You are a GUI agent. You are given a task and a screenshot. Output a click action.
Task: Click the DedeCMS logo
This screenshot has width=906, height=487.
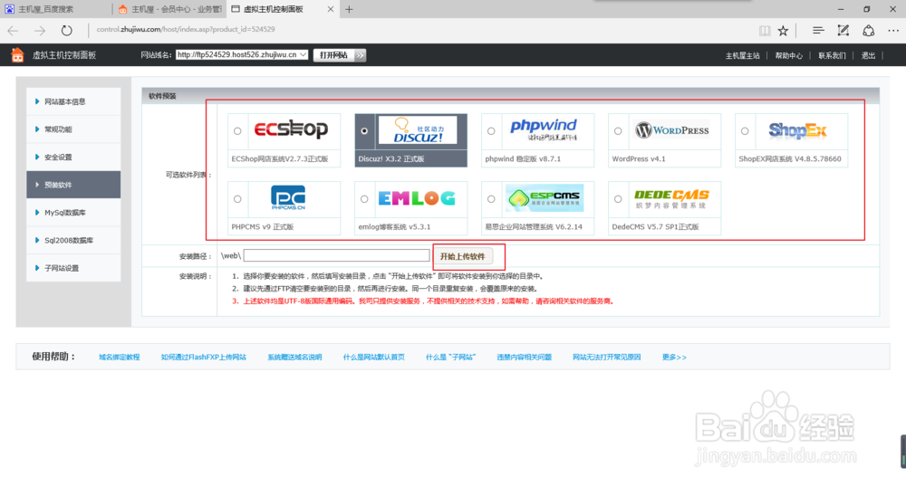click(671, 198)
